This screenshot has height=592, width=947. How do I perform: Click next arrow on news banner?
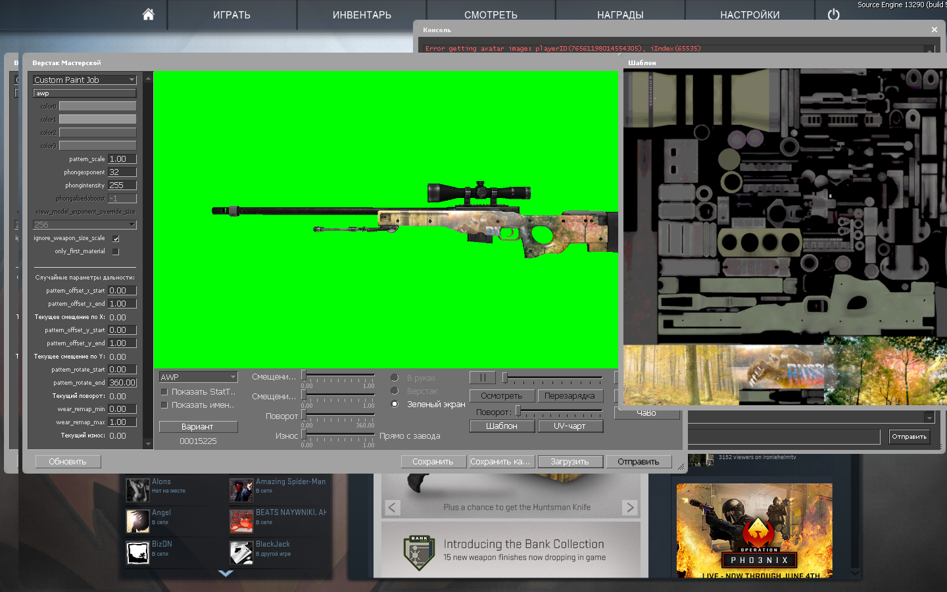[x=629, y=507]
